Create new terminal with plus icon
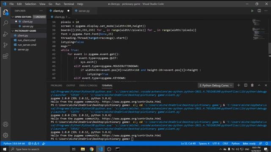Image resolution: width=271 pixels, height=152 pixels. (x=239, y=85)
